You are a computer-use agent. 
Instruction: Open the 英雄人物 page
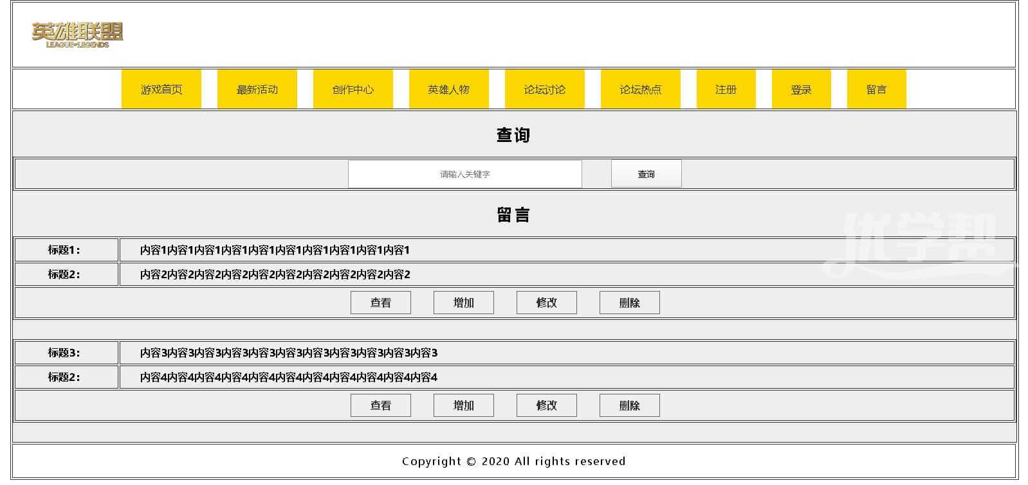tap(448, 89)
